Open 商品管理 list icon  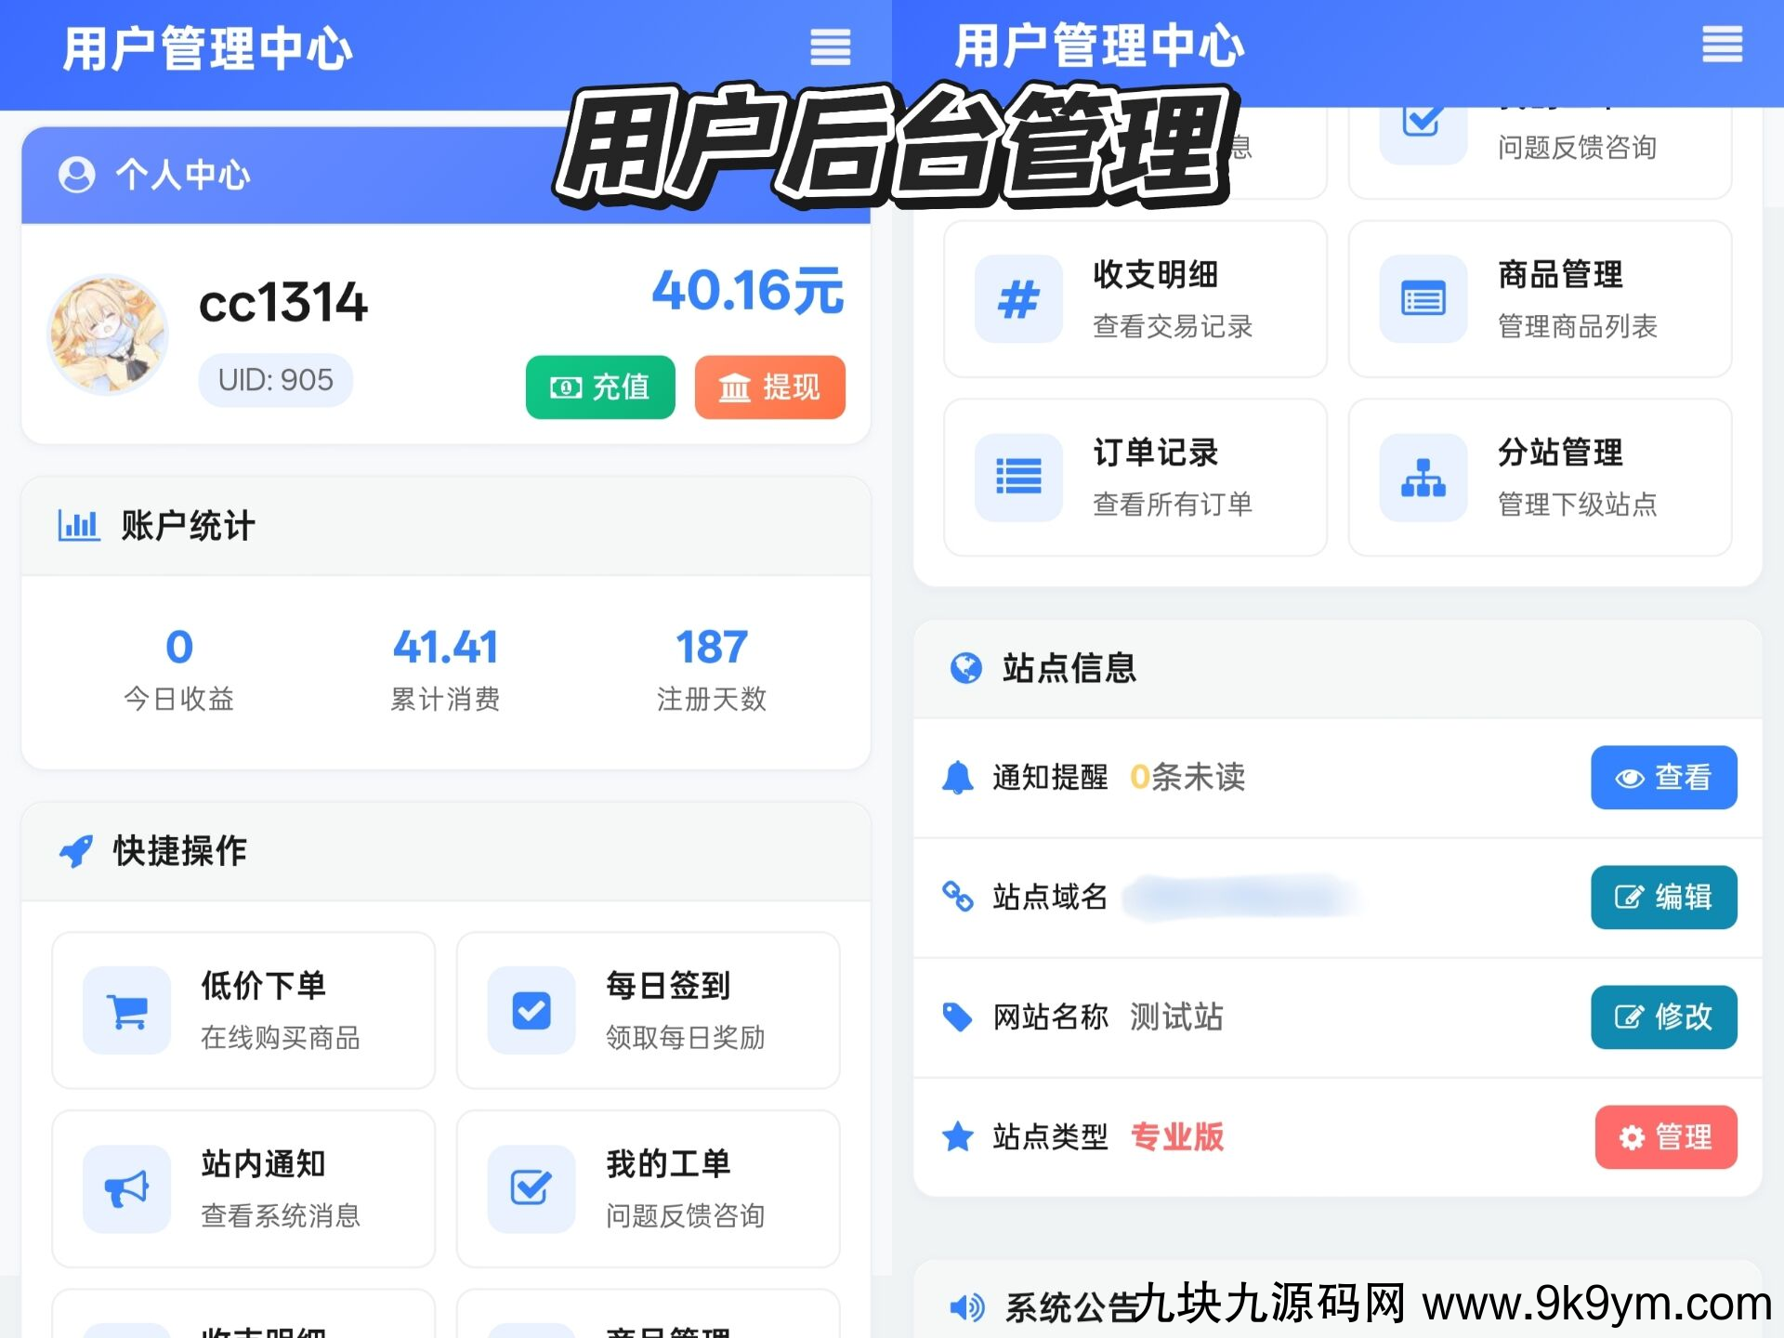coord(1423,299)
